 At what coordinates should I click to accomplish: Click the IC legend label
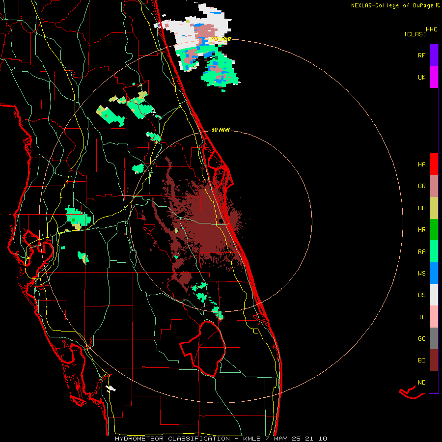(421, 317)
